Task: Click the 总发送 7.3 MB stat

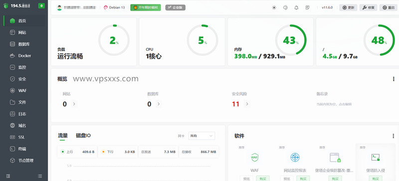Action: pos(158,152)
